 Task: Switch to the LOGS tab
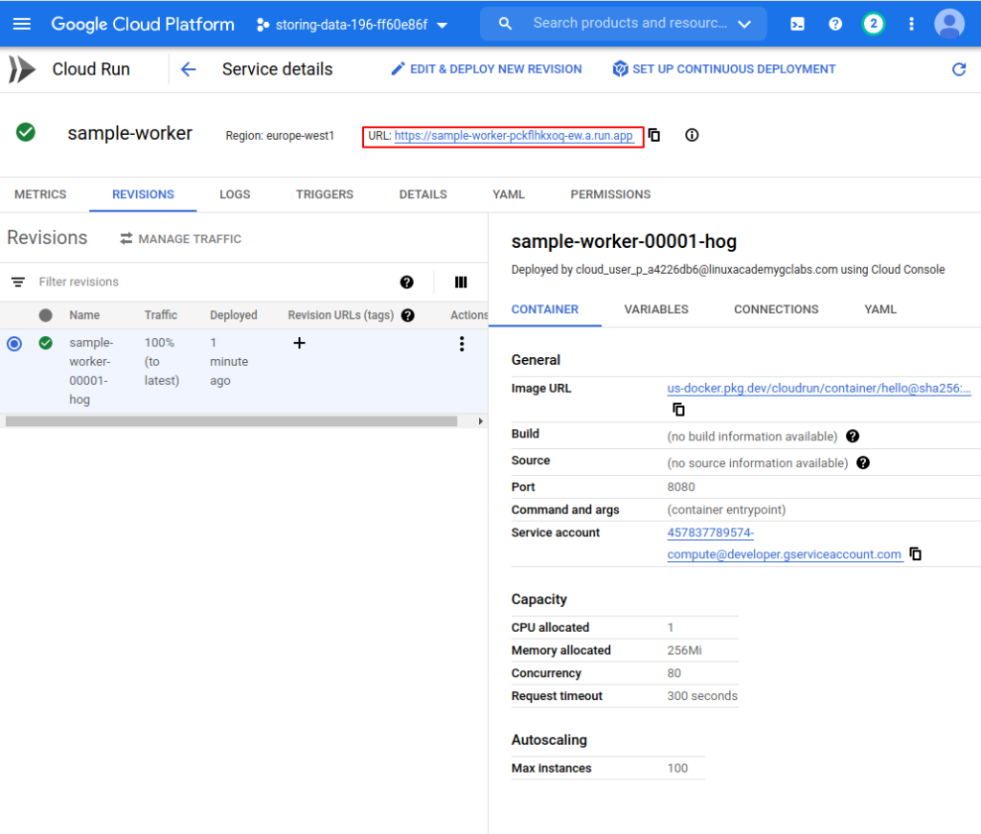[x=235, y=194]
